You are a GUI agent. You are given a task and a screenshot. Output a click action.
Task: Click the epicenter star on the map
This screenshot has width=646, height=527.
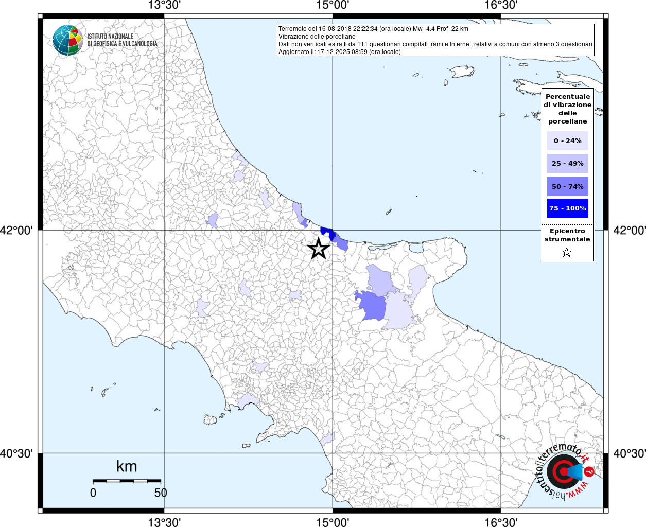[x=319, y=249]
